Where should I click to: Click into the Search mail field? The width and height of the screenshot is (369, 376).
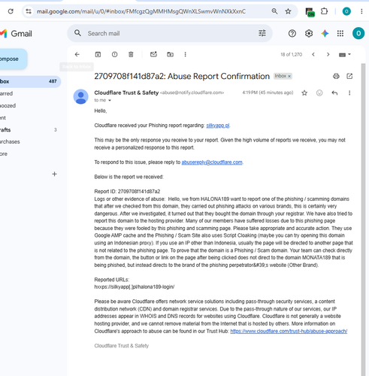pyautogui.click(x=171, y=33)
